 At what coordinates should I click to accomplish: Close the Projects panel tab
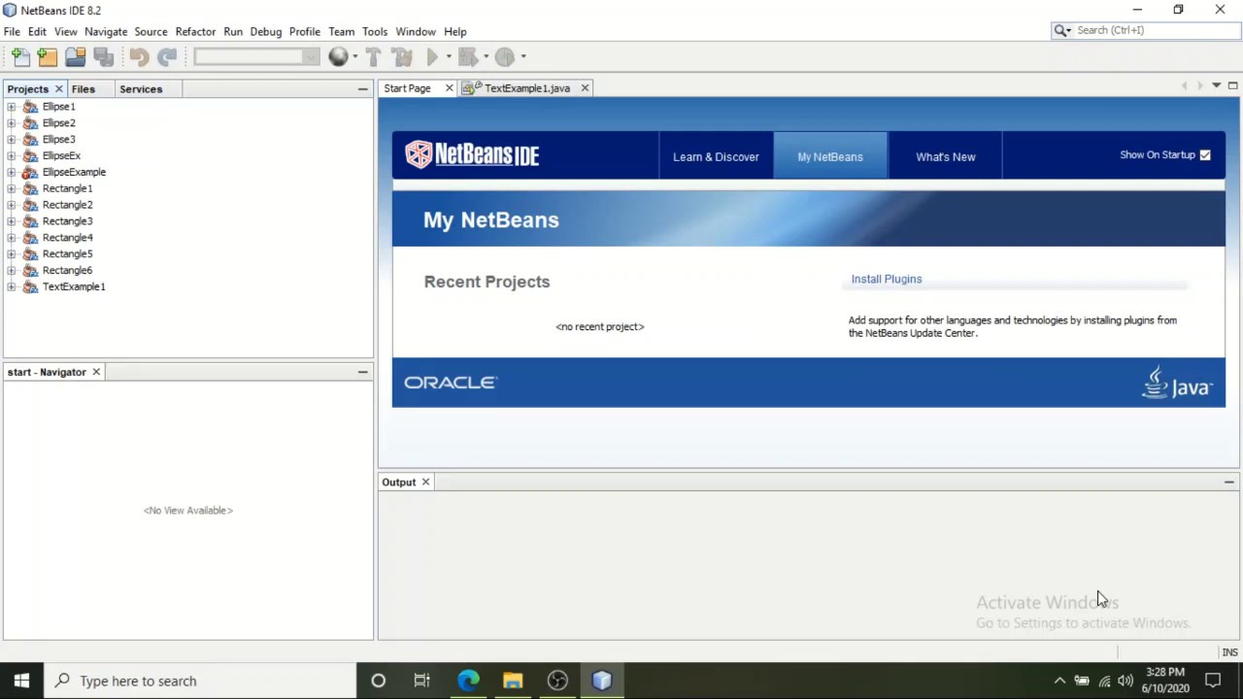(58, 89)
